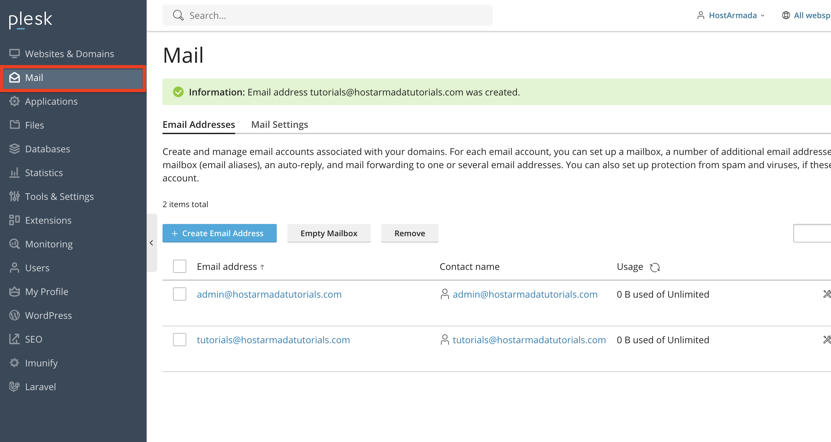Click the Remove button
The width and height of the screenshot is (831, 442).
[x=410, y=233]
